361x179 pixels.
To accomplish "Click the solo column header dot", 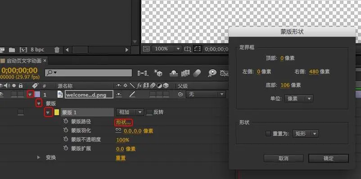I will pos(14,85).
